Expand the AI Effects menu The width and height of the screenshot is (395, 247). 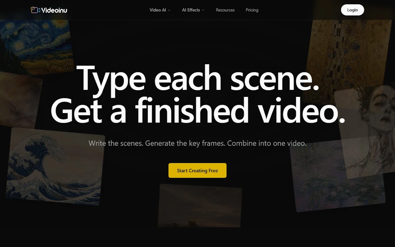(193, 10)
